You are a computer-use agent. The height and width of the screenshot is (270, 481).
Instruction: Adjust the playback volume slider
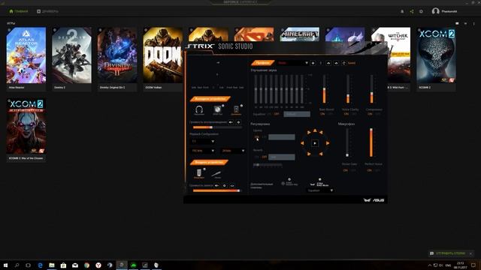coord(217,127)
